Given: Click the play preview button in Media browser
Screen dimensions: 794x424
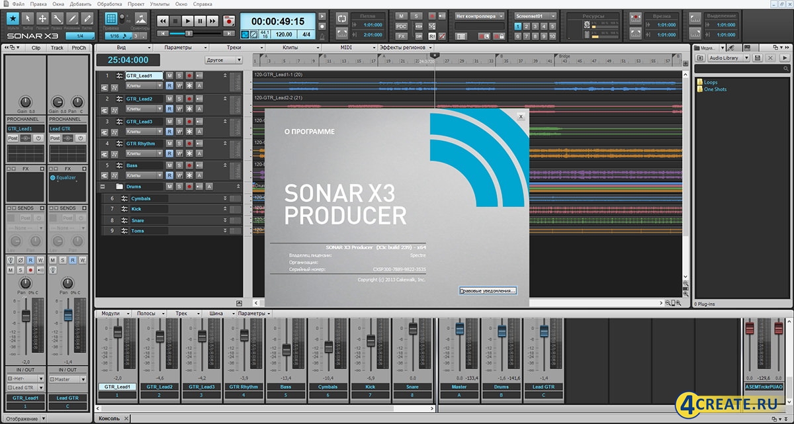Looking at the screenshot, I should tap(785, 58).
